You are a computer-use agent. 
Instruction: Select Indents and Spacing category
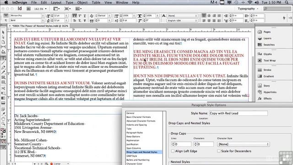point(136,125)
